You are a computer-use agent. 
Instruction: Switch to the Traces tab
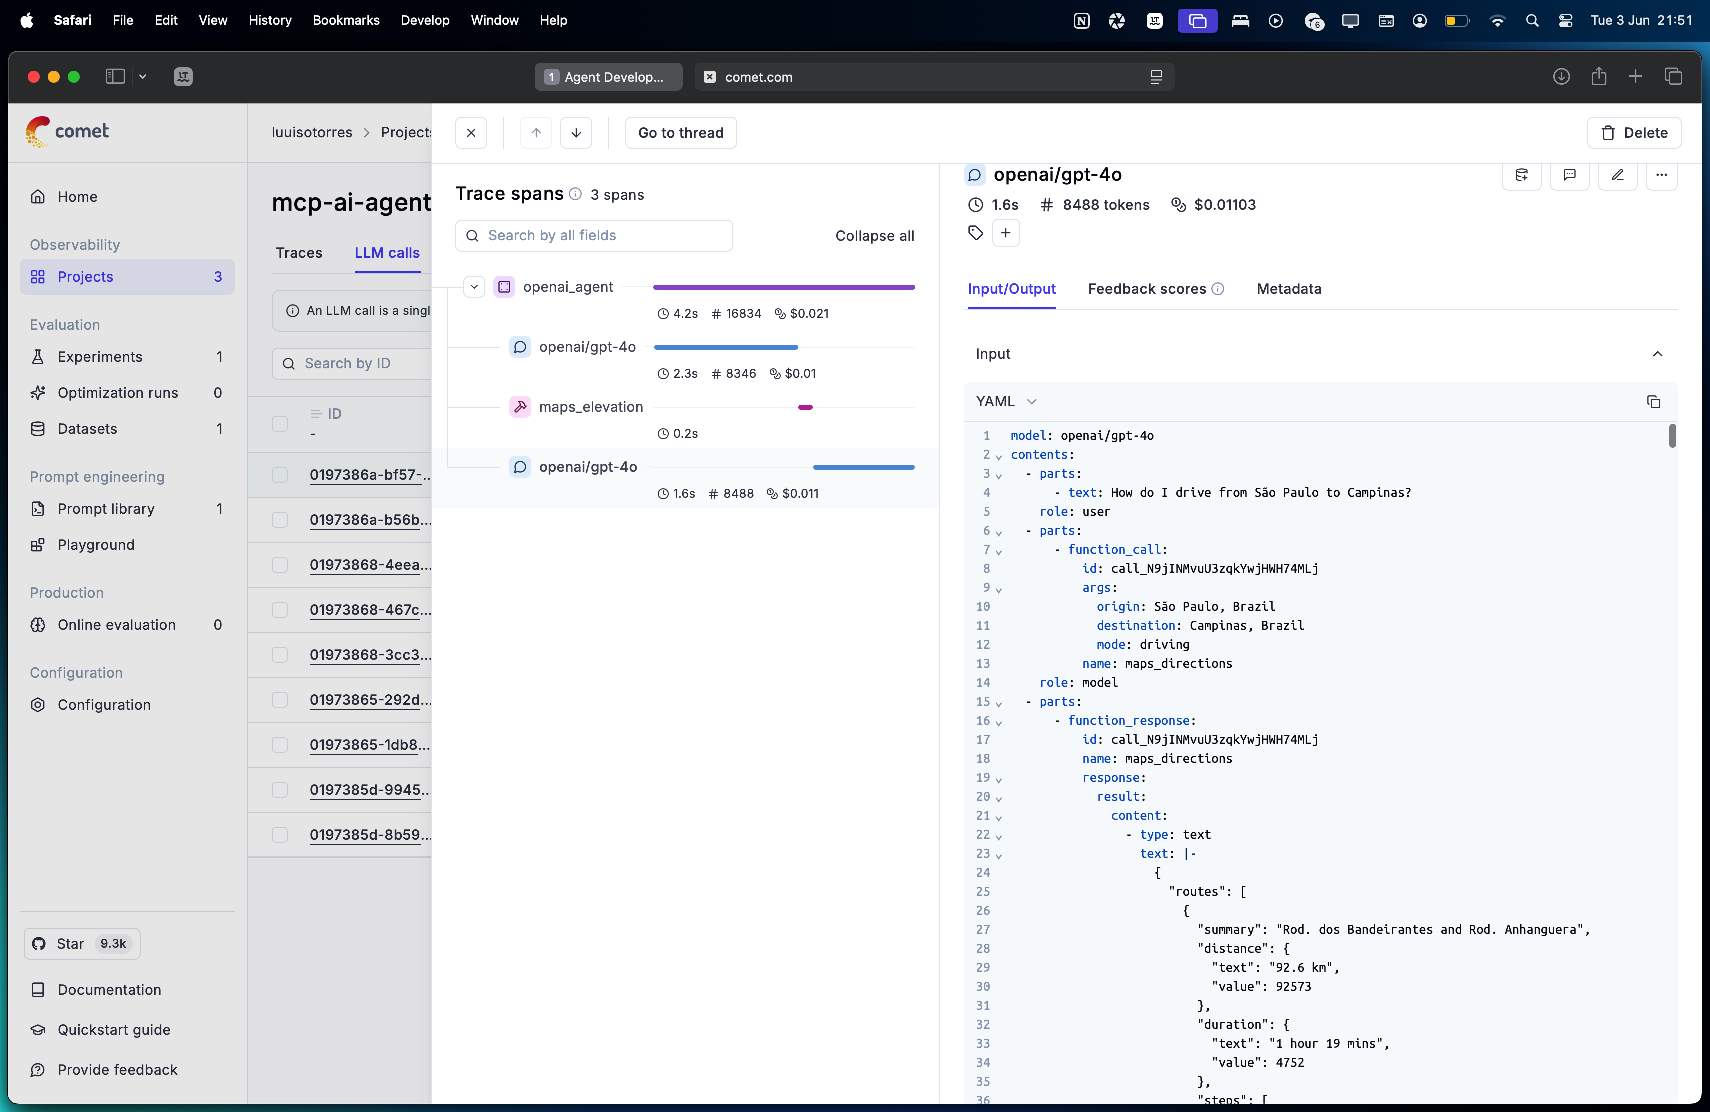299,253
